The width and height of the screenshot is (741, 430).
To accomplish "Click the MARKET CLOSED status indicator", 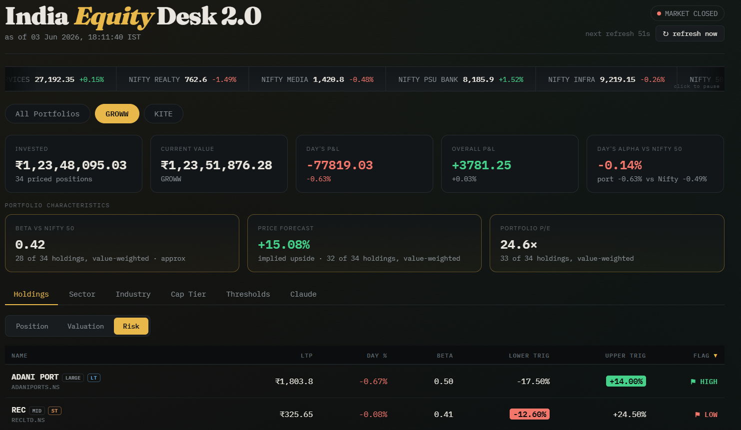I will pos(687,13).
